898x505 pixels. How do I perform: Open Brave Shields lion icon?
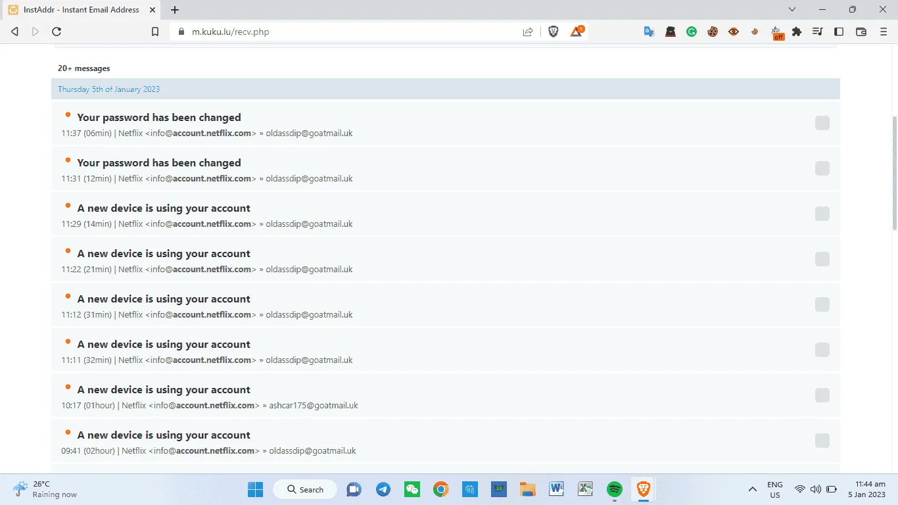pyautogui.click(x=554, y=32)
